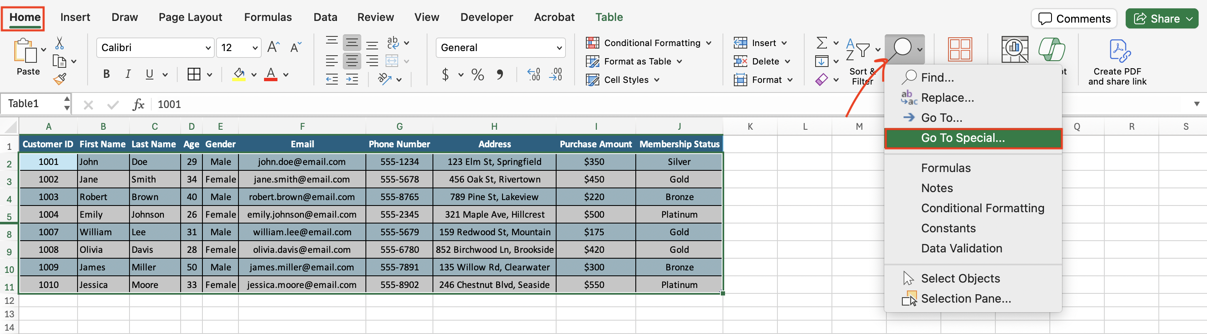Select Go To Special... menu item
Viewport: 1207px width, 334px height.
pyautogui.click(x=973, y=138)
